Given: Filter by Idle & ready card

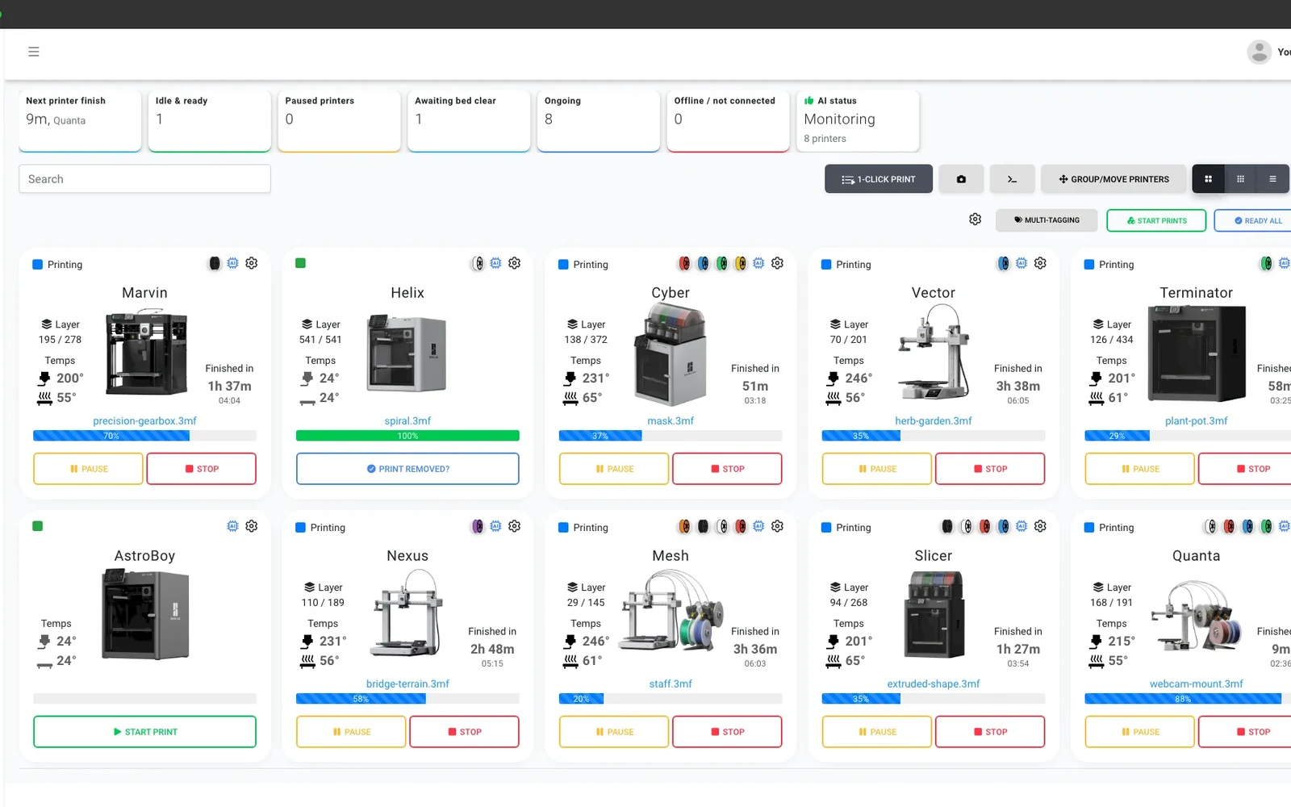Looking at the screenshot, I should pos(210,120).
